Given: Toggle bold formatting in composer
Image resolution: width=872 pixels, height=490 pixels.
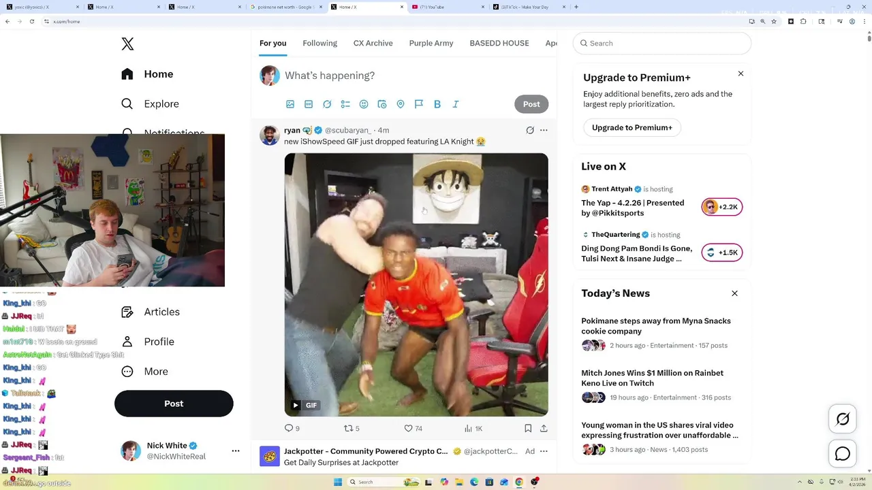Looking at the screenshot, I should (437, 104).
